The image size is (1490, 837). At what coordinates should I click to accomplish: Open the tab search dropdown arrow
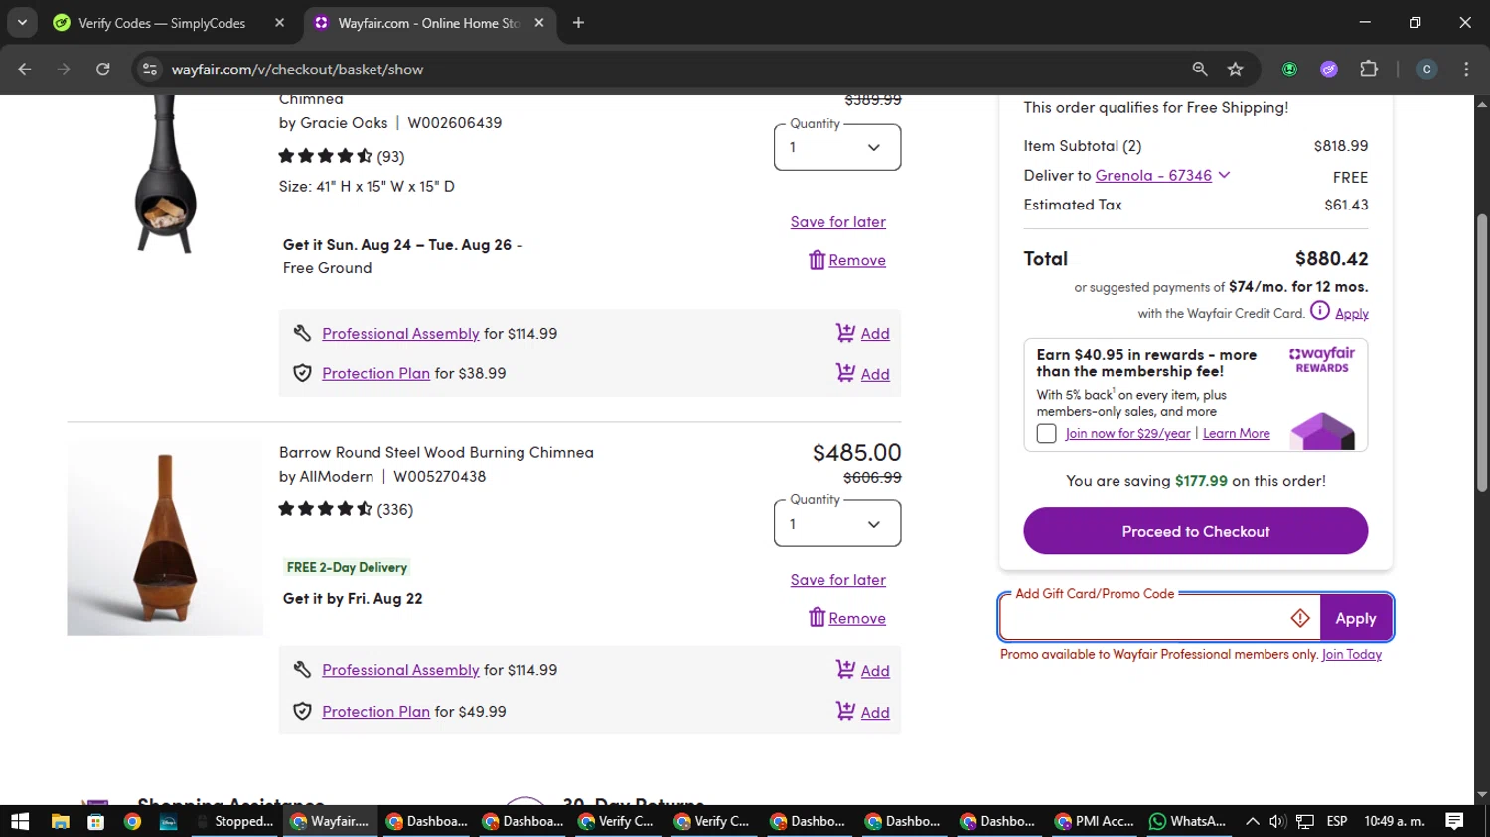(22, 22)
